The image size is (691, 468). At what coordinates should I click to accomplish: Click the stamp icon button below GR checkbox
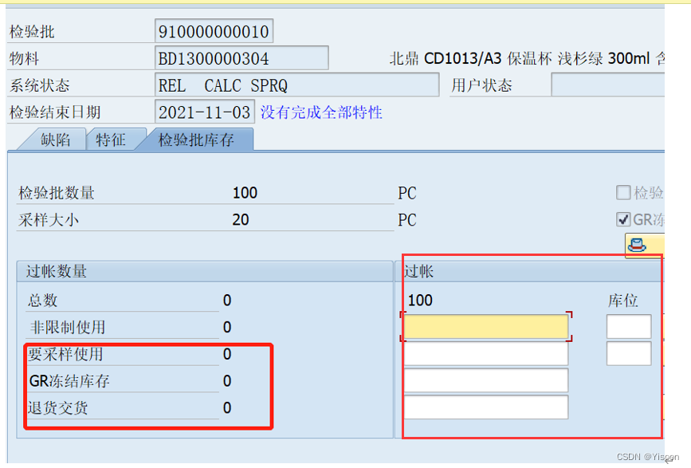point(644,245)
